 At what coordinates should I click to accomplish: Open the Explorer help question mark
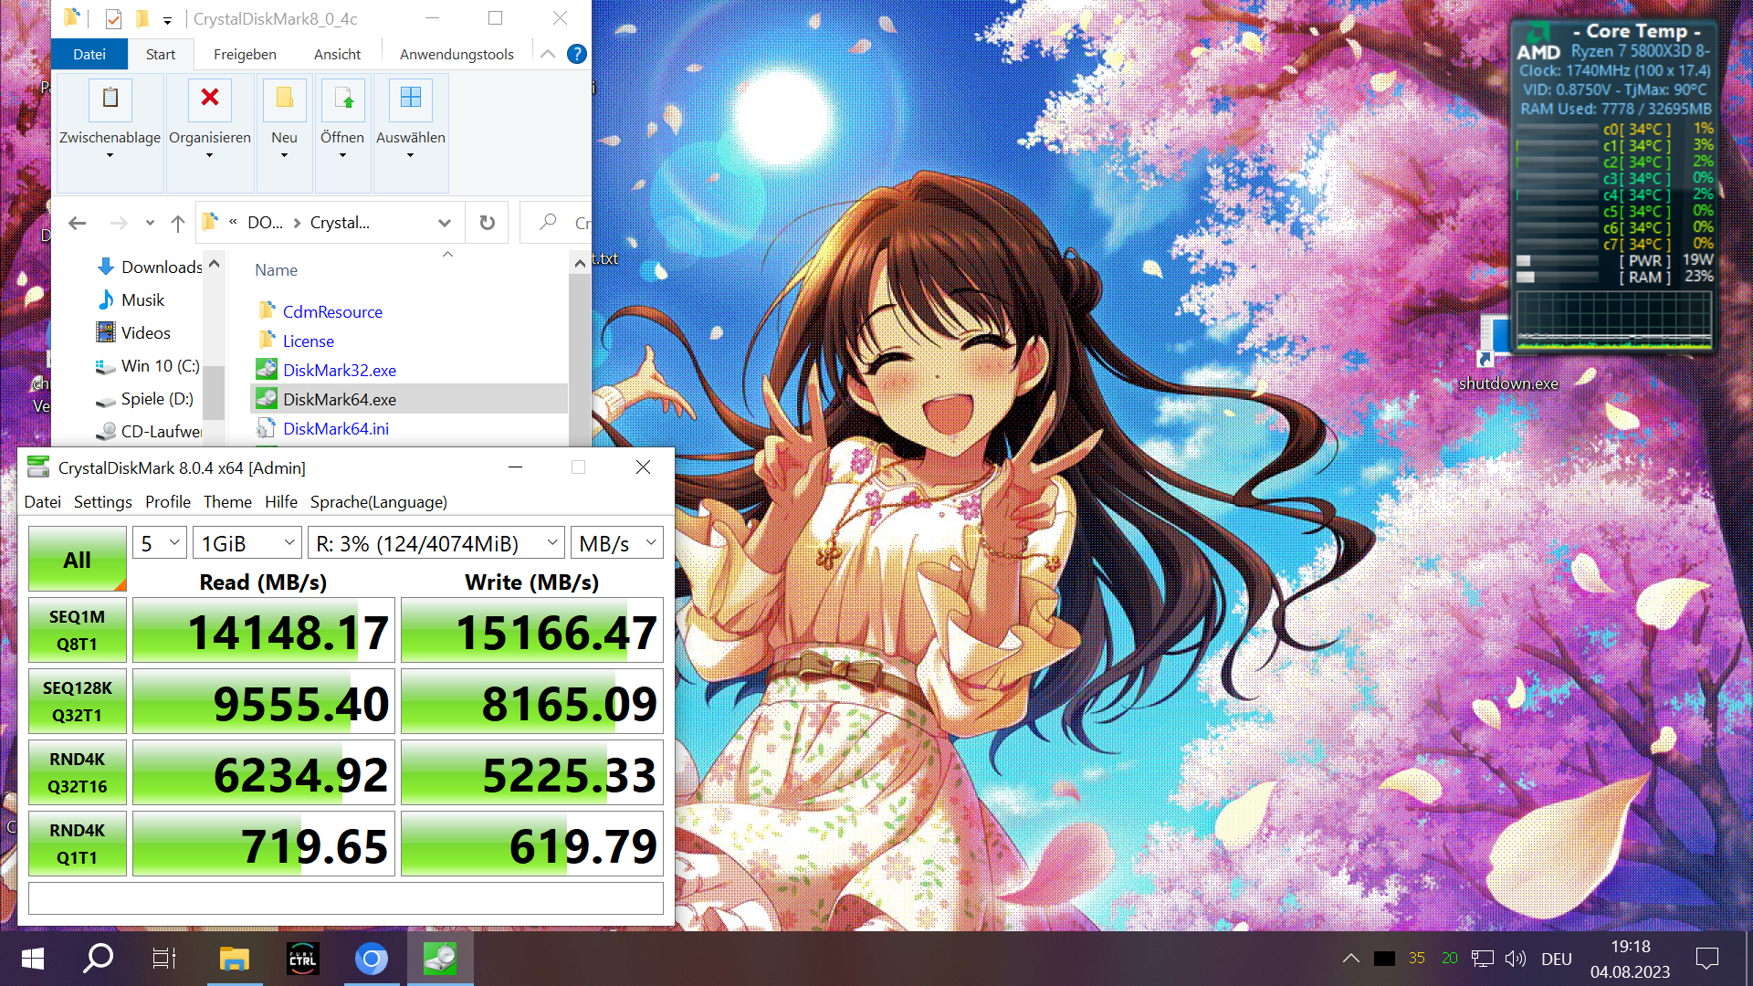point(576,54)
